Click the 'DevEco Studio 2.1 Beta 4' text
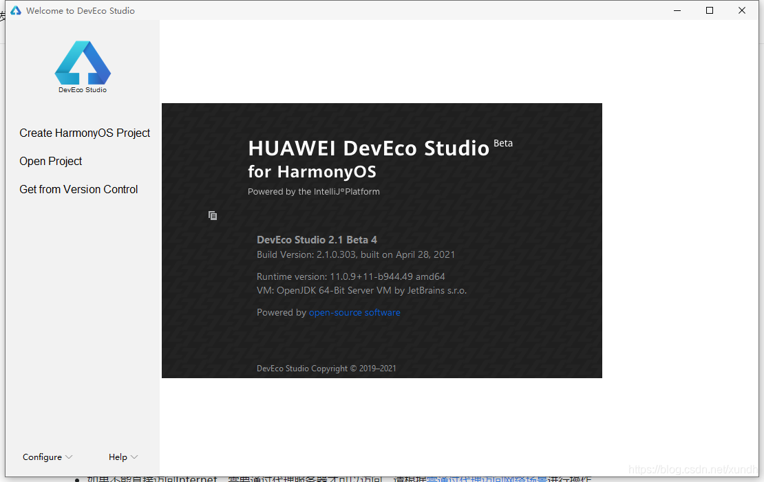Image resolution: width=764 pixels, height=482 pixels. click(x=317, y=239)
